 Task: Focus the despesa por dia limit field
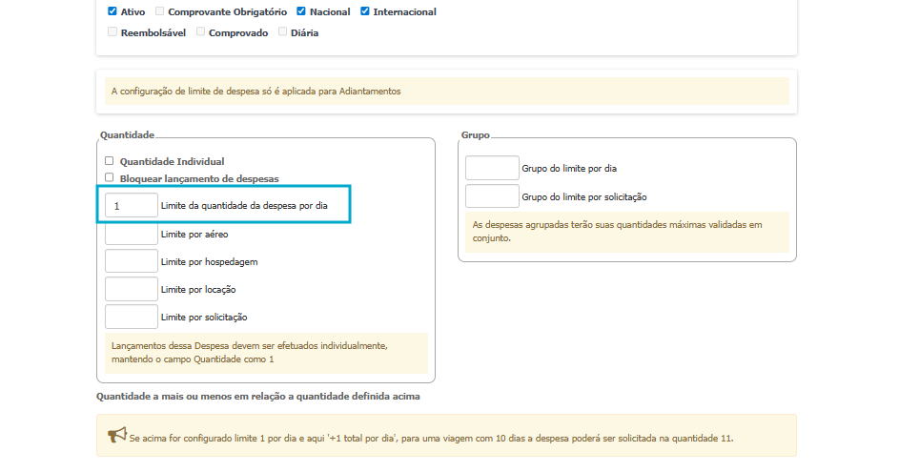(132, 205)
